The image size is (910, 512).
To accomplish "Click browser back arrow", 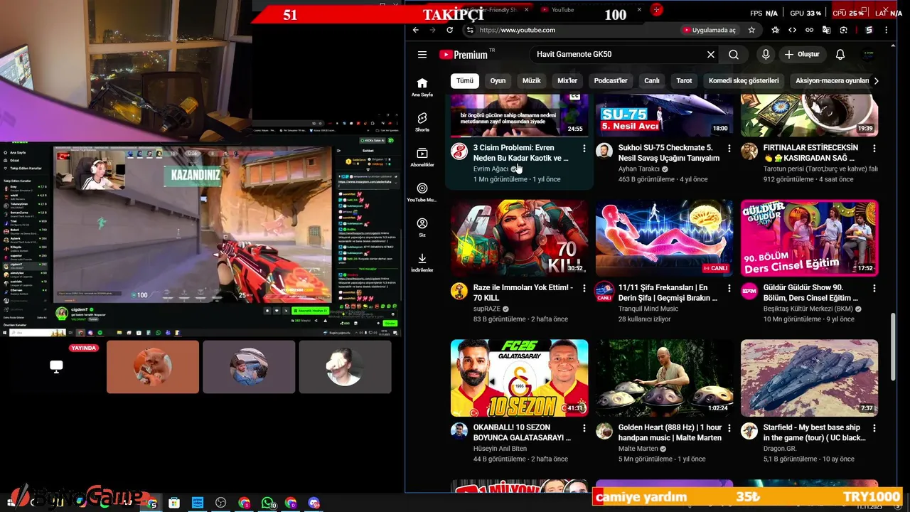I will click(417, 30).
